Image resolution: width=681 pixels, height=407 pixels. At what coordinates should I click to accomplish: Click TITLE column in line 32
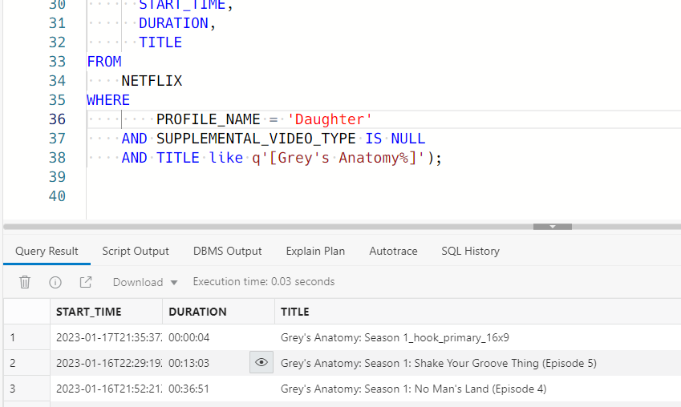click(x=160, y=42)
